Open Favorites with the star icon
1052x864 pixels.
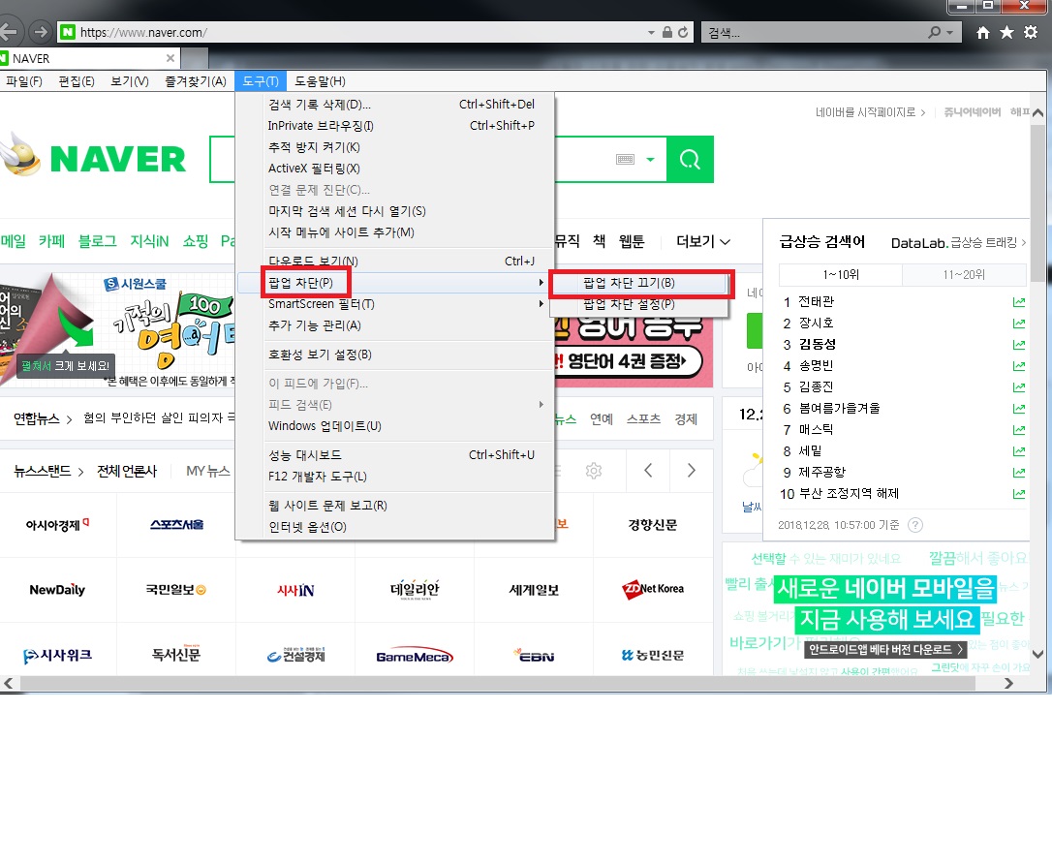(x=1006, y=32)
